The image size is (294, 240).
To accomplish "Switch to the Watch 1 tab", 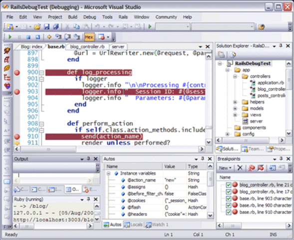I will 157,224.
